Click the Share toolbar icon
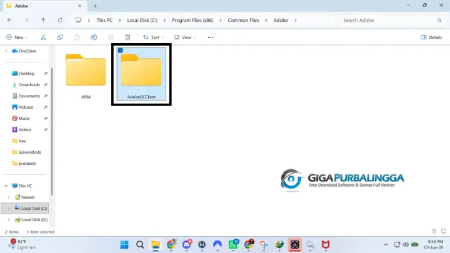Image resolution: width=450 pixels, height=253 pixels. tap(111, 37)
